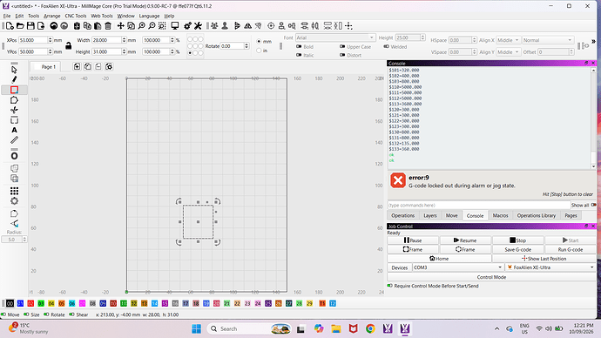Screen dimensions: 601x338
Task: Click the Run G-code button
Action: pyautogui.click(x=571, y=249)
